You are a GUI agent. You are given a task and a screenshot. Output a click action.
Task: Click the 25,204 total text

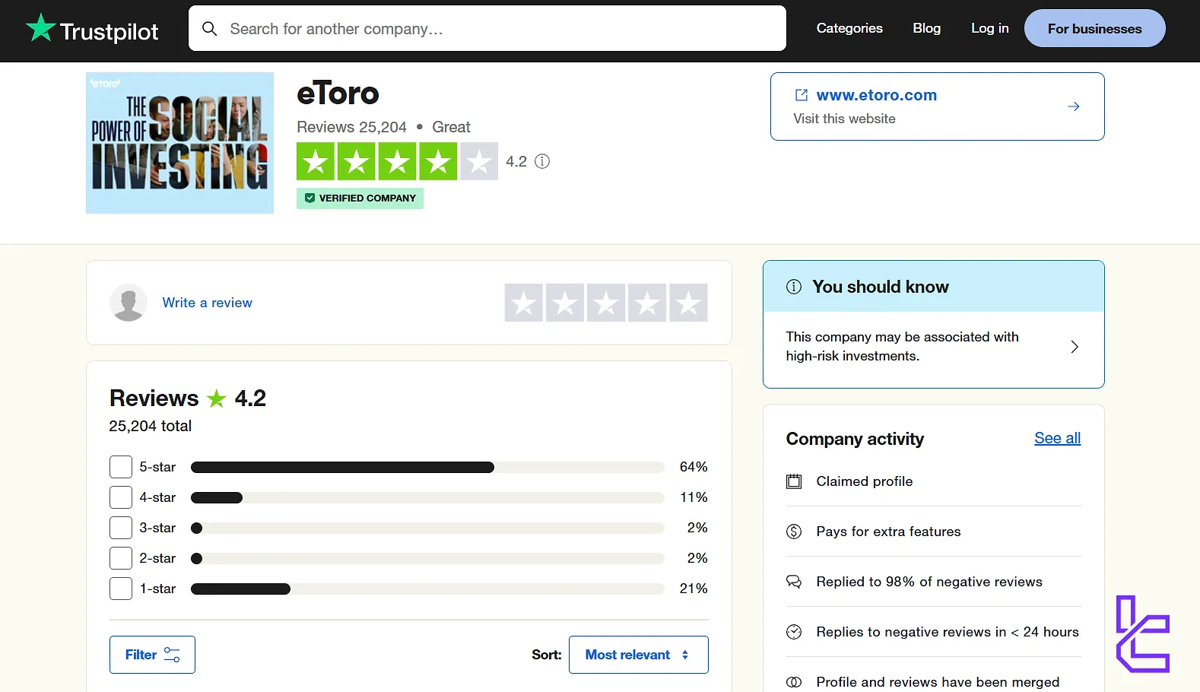[151, 426]
